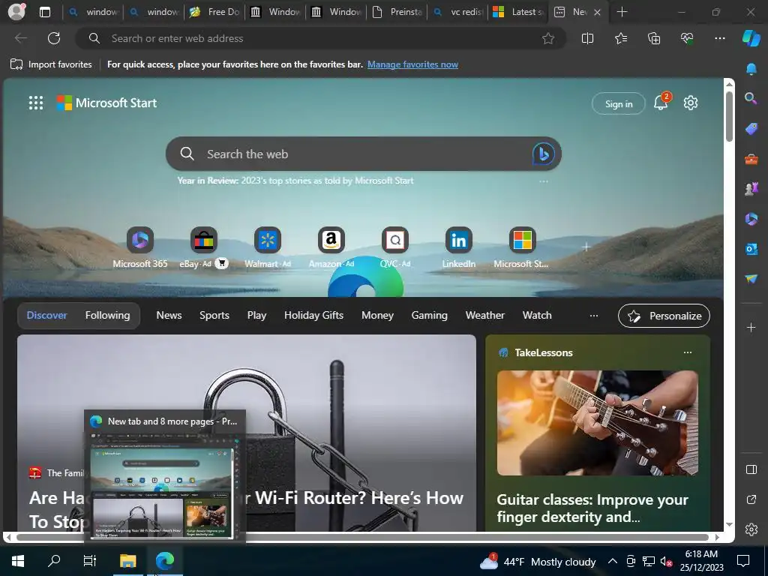Open a new tab with plus button
Image resolution: width=768 pixels, height=576 pixels.
622,12
